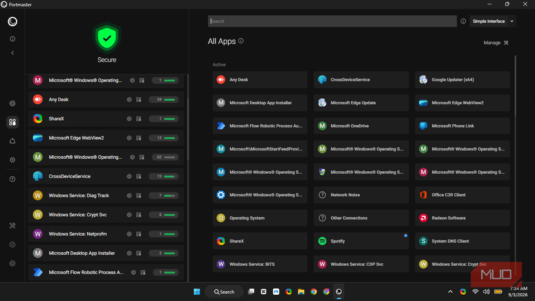Select Microsoft Flow Robotic Process row in left list
Screen dimensions: 535x301
pos(106,272)
